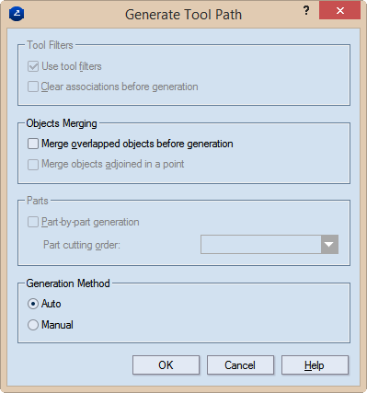Open the Part cutting order dropdown arrow
The width and height of the screenshot is (367, 393).
pos(329,245)
